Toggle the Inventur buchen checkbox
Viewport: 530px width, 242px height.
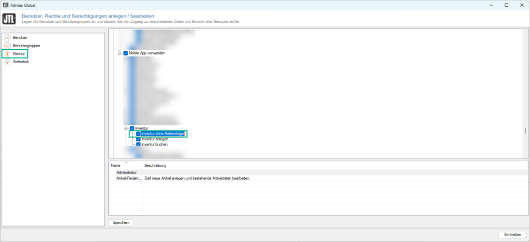[138, 145]
